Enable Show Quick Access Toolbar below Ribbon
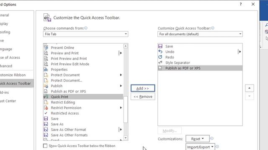This screenshot has height=150, width=268. coord(45,146)
